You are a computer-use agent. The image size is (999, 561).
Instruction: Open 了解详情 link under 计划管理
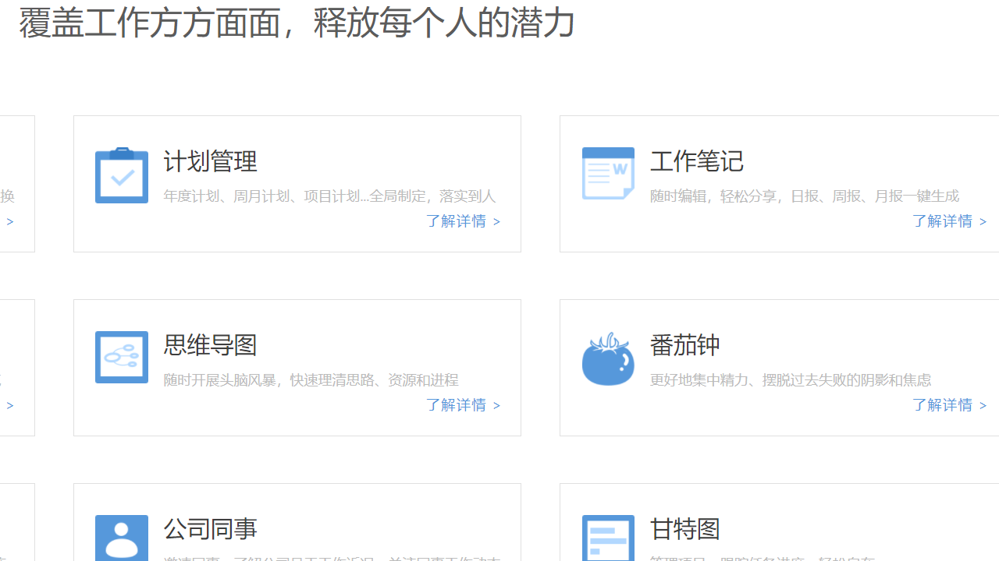coord(457,221)
